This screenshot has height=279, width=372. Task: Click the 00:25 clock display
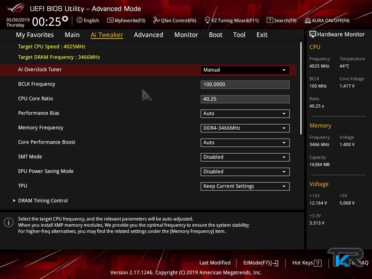[x=46, y=21]
